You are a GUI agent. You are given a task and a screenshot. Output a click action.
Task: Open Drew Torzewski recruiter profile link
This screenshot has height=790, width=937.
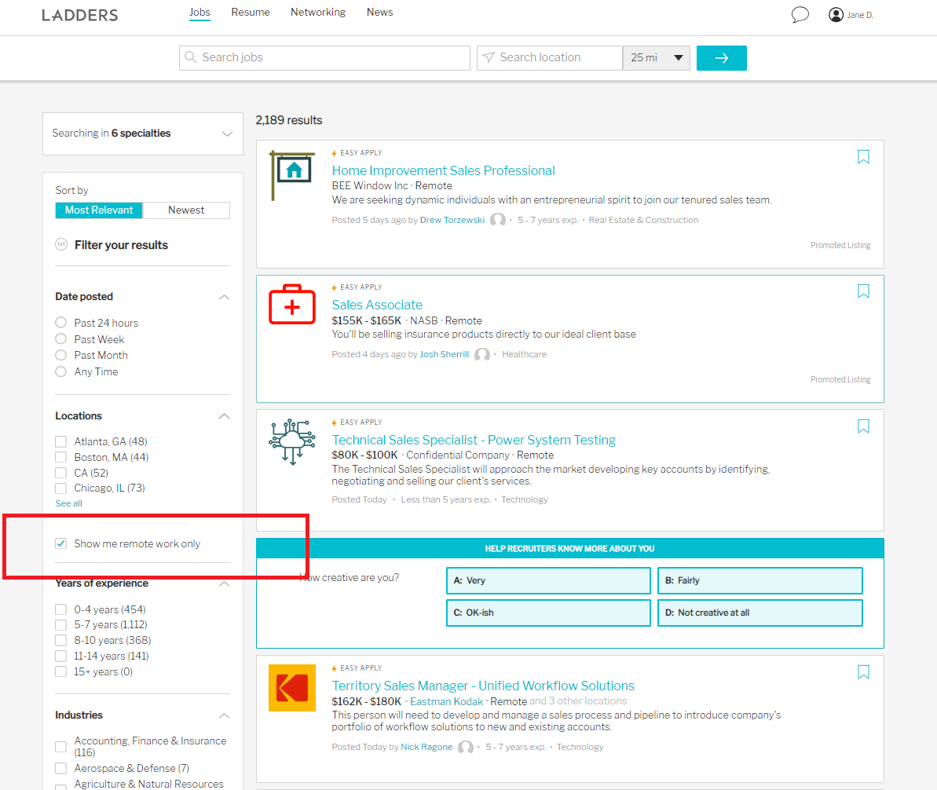(x=452, y=220)
